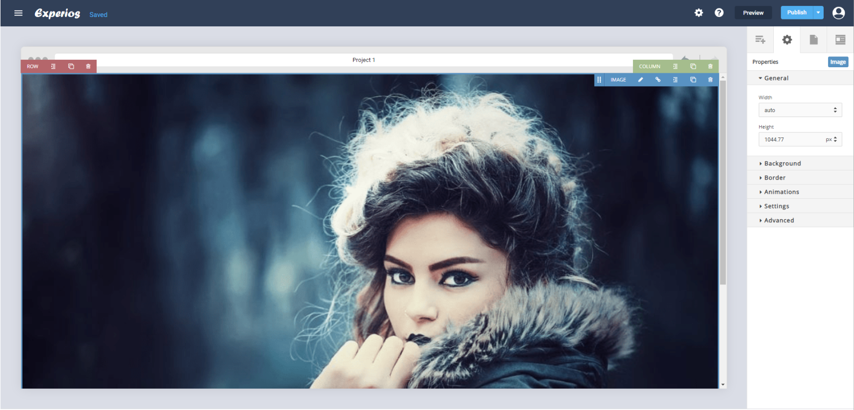The image size is (854, 410).
Task: Expand the Background section
Action: tap(782, 163)
